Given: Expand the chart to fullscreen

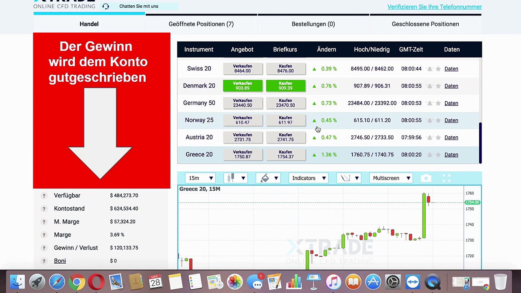Looking at the screenshot, I should click(x=447, y=178).
